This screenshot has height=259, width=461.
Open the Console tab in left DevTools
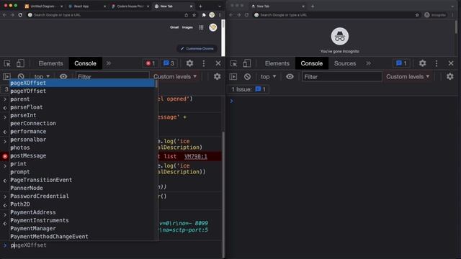85,63
